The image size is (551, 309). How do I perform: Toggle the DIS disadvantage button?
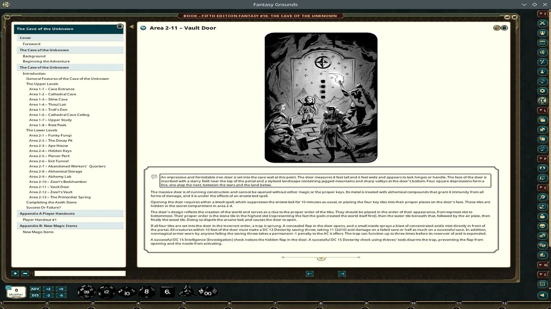(x=35, y=295)
